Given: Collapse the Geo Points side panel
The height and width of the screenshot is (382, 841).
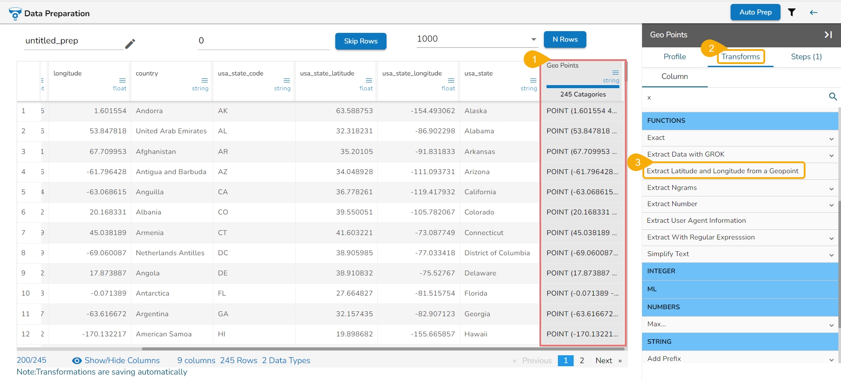Looking at the screenshot, I should tap(828, 35).
